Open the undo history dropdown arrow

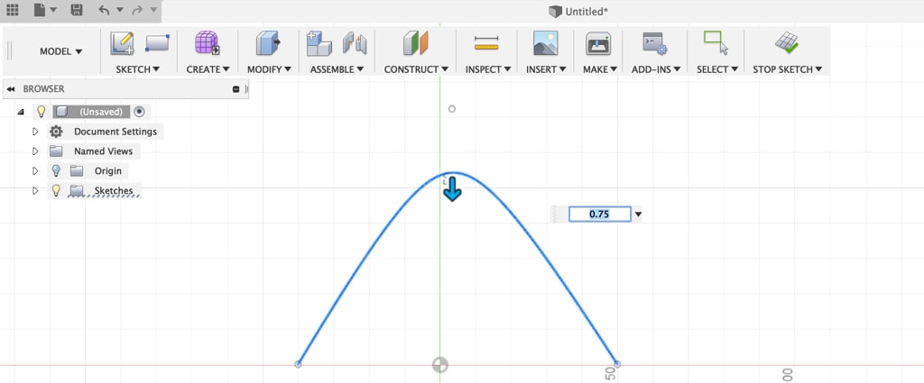tap(119, 10)
